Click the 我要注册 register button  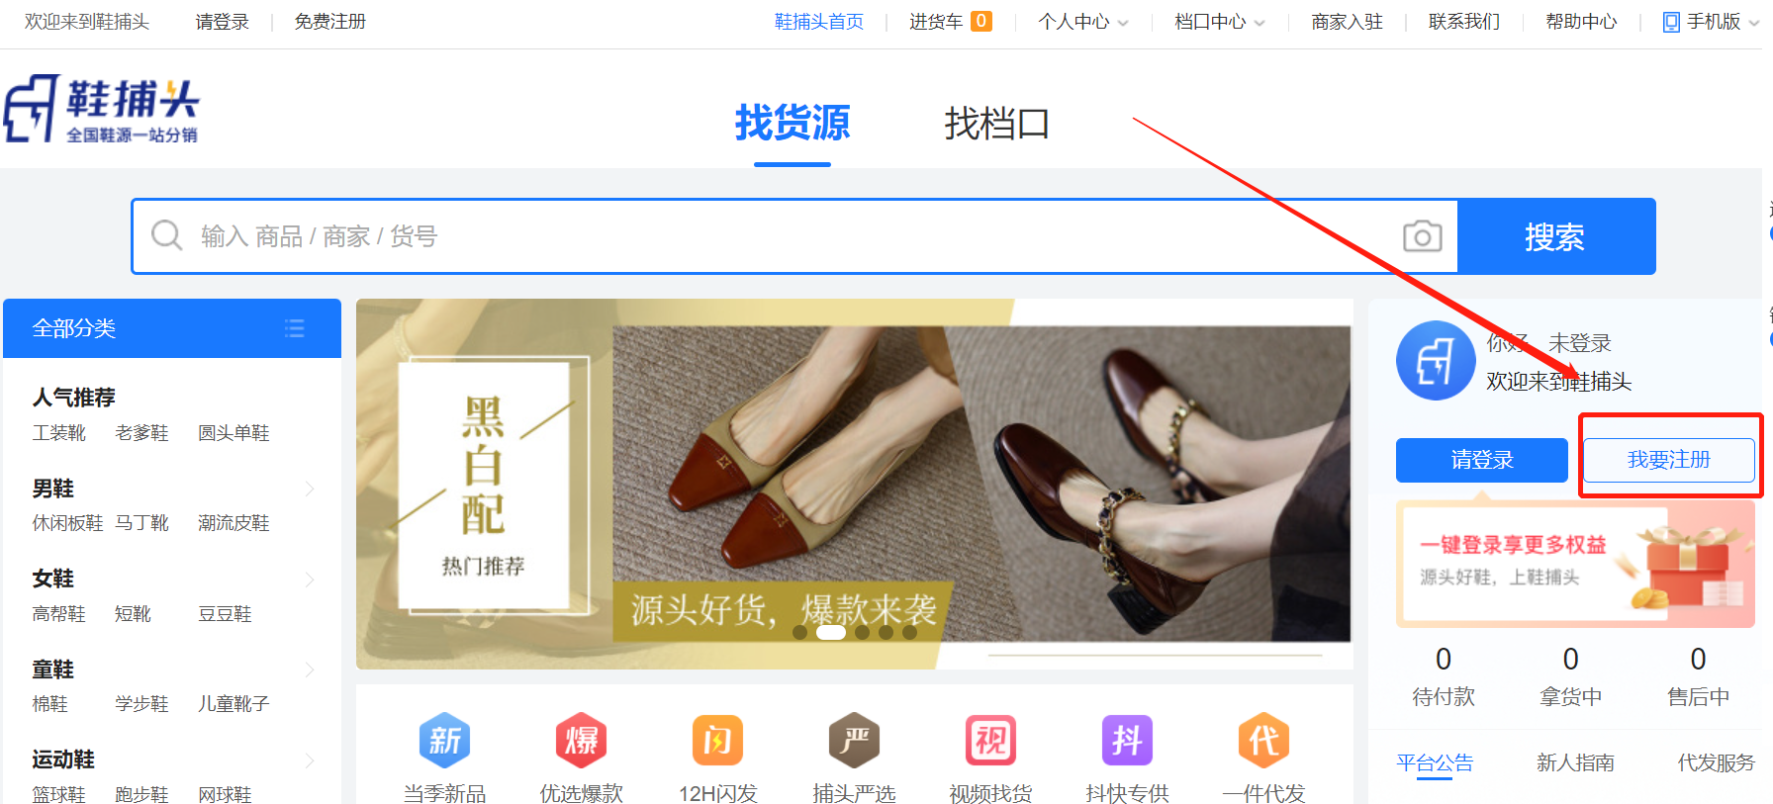click(1669, 460)
